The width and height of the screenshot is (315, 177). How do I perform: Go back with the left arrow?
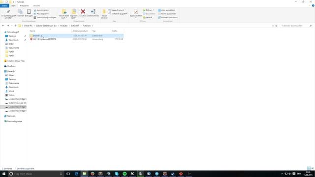tap(3, 26)
